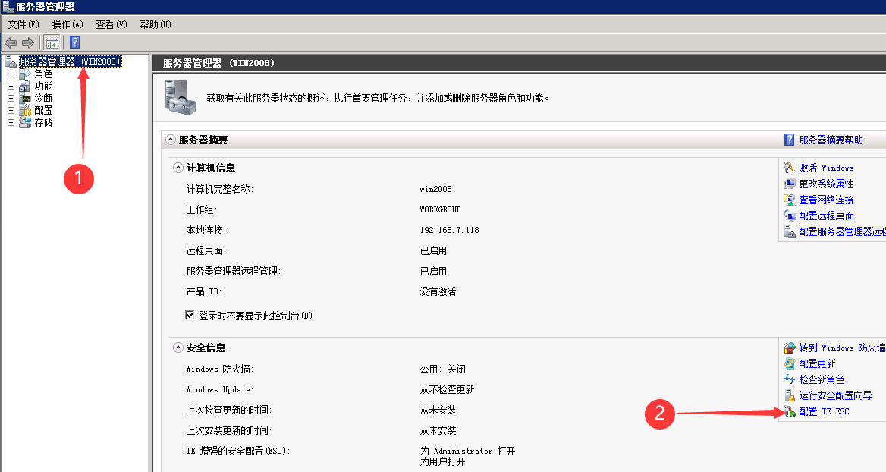Select the 角色 icon in the tree

(25, 74)
